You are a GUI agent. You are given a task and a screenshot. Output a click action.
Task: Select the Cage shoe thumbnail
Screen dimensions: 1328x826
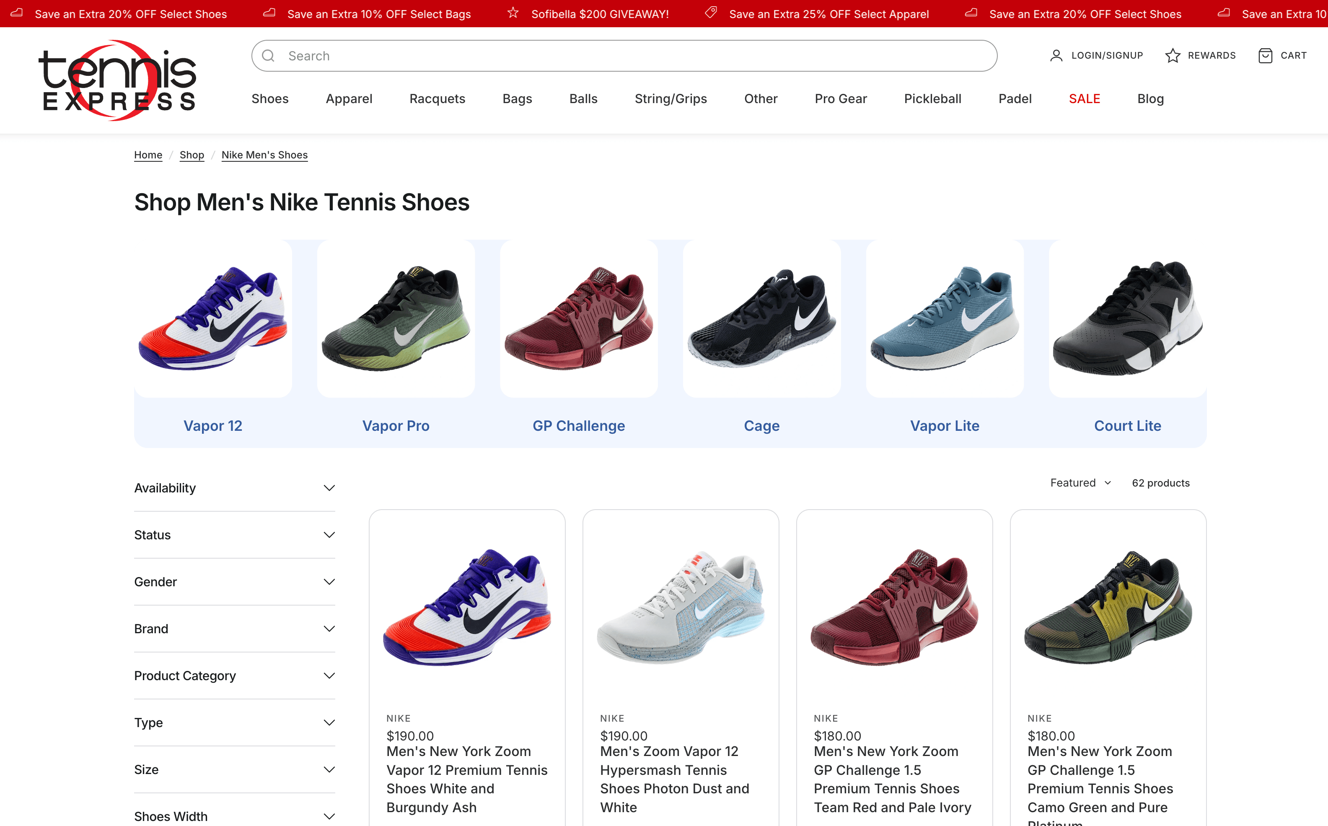pos(761,318)
